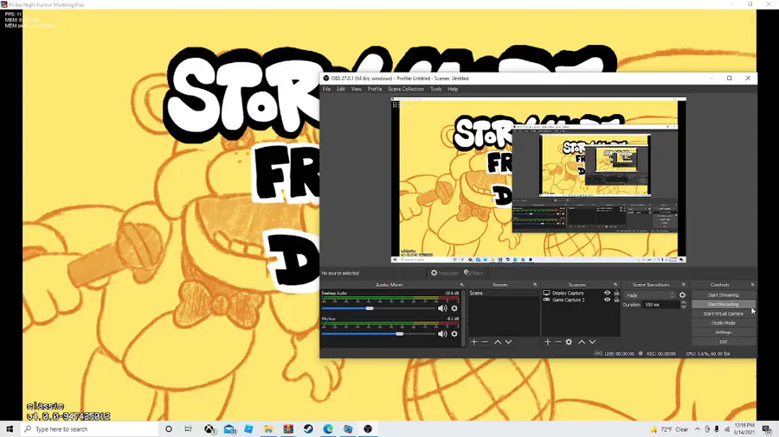Open Mic/Aux gear settings
The width and height of the screenshot is (779, 437).
454,334
